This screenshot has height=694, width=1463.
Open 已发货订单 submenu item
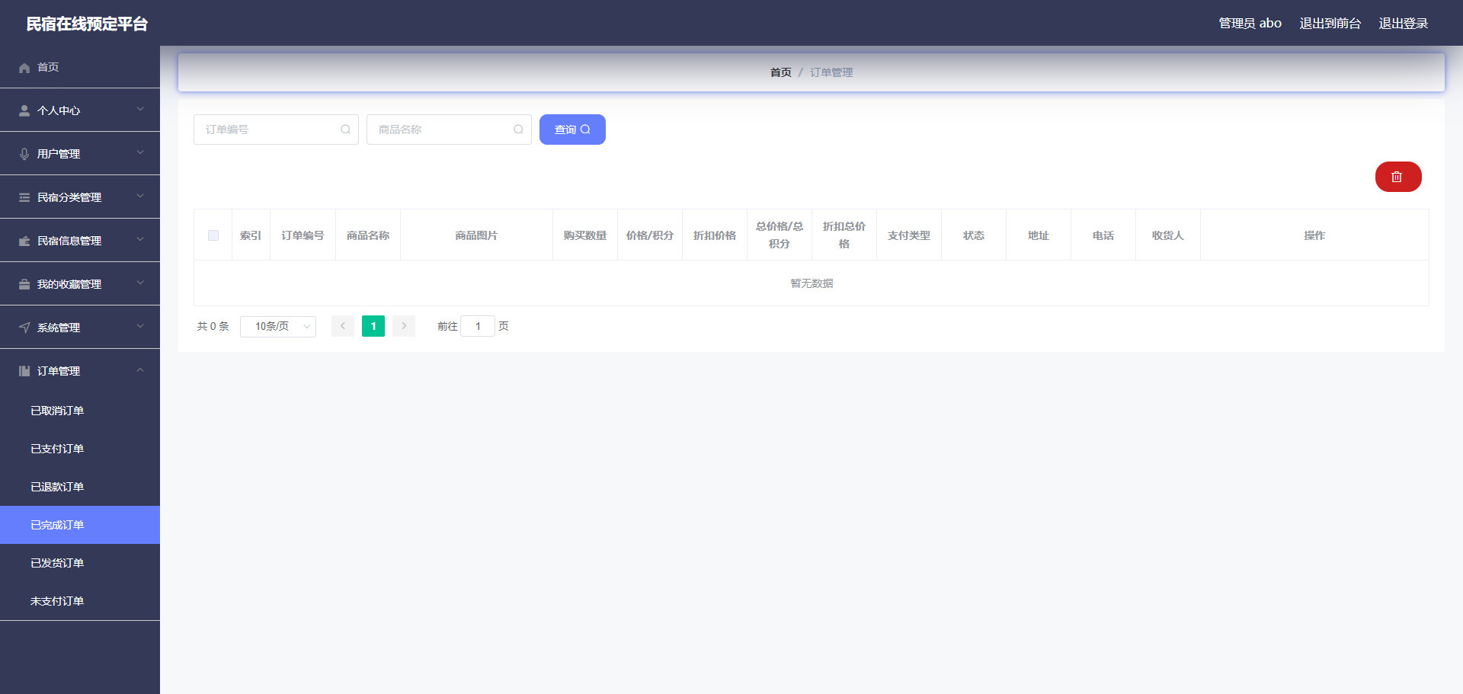point(80,563)
